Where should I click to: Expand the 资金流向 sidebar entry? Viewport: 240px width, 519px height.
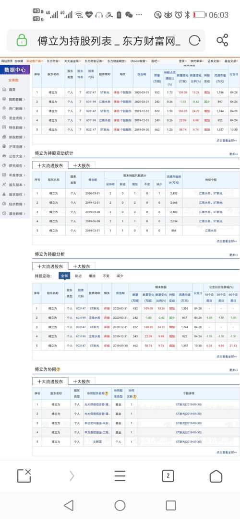tap(14, 118)
